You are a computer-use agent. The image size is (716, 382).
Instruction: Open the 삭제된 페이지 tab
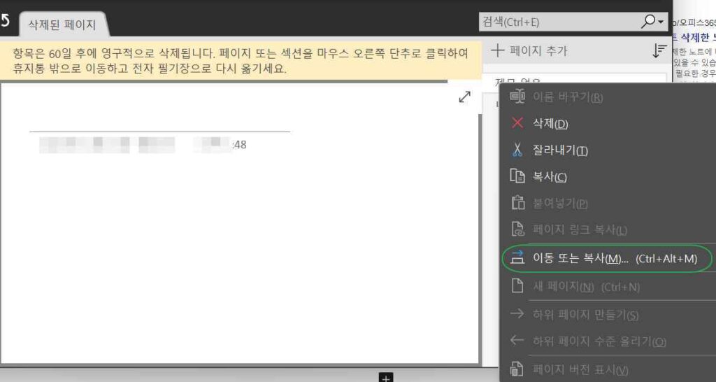pos(62,24)
